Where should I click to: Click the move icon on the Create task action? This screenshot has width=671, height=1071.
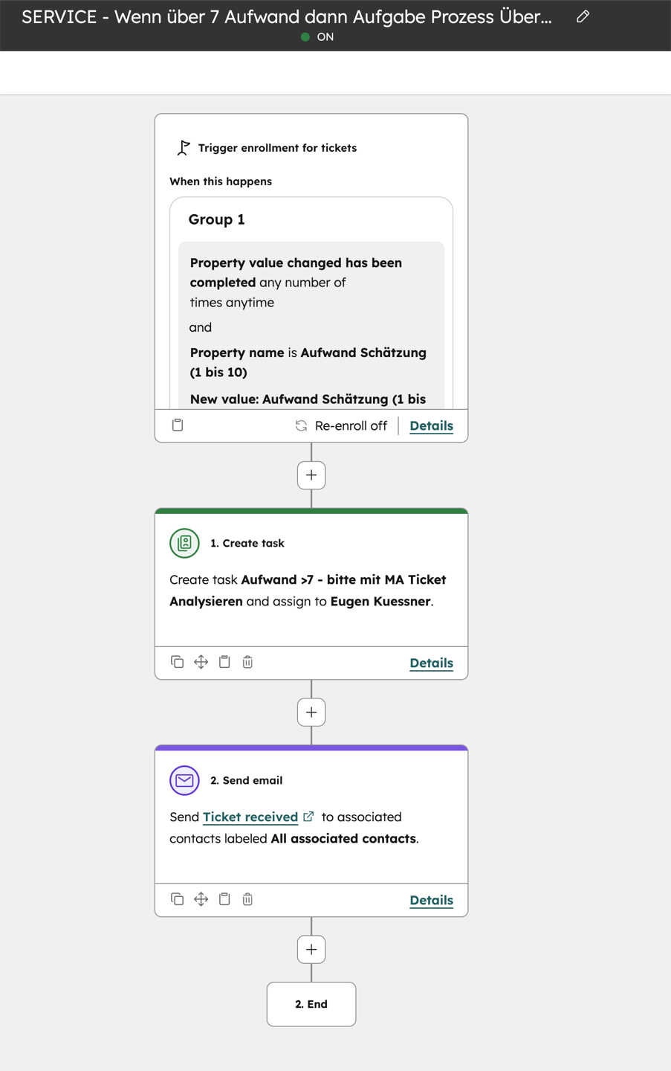coord(201,661)
